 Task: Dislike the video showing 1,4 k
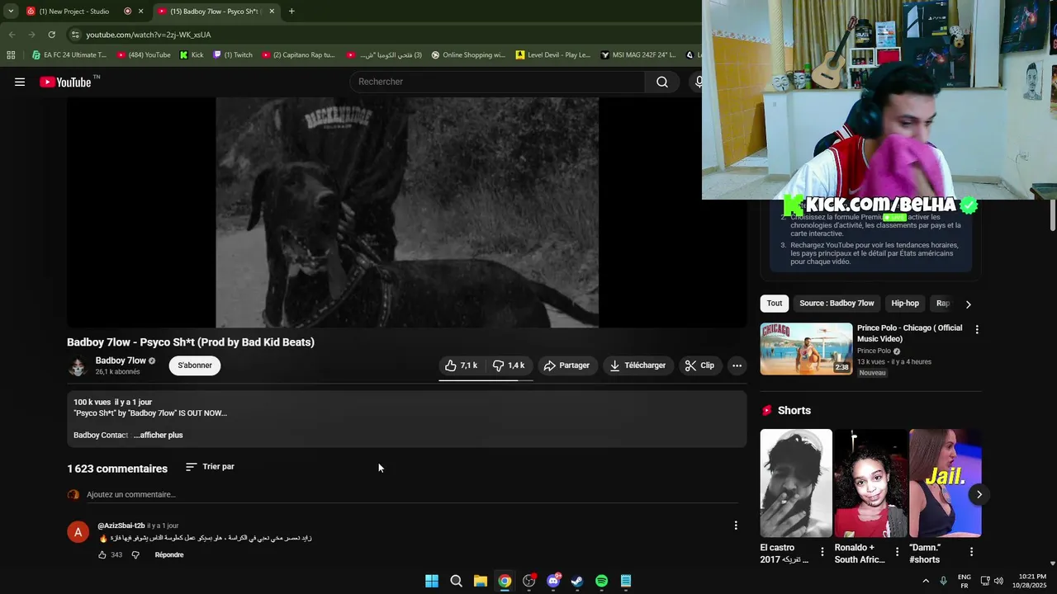click(509, 365)
